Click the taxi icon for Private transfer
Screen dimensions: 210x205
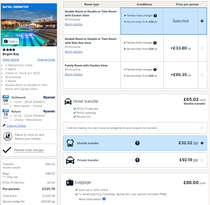70,160
